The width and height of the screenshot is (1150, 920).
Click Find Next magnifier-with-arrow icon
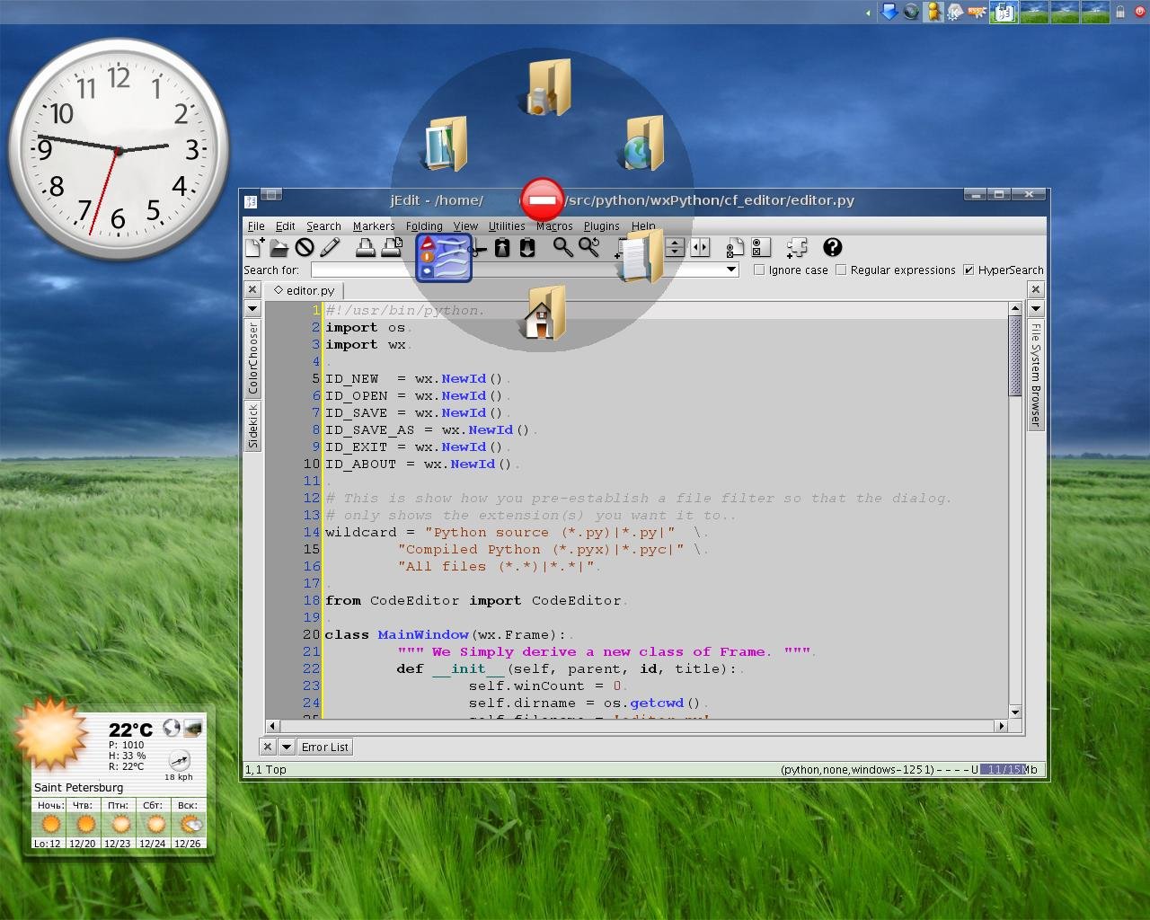[x=588, y=247]
